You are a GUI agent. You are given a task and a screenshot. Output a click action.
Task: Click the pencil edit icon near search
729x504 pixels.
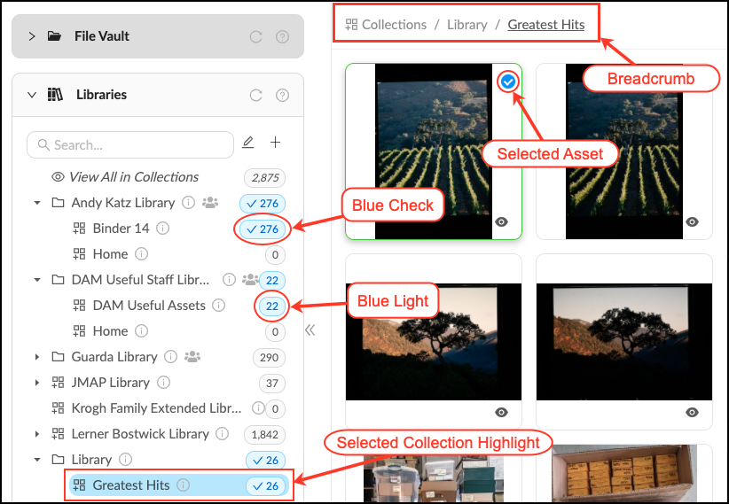pos(248,143)
